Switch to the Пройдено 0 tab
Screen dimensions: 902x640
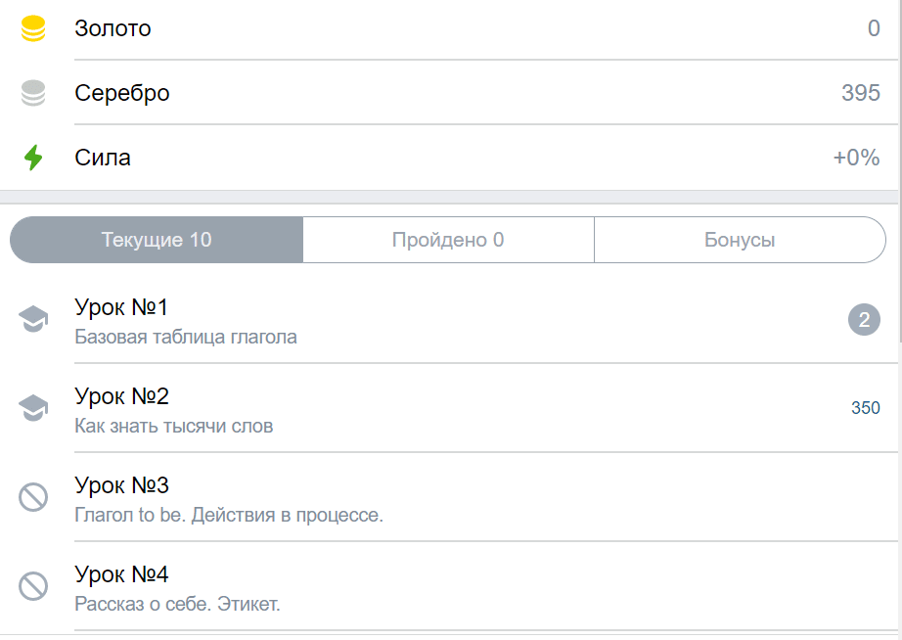pos(448,240)
